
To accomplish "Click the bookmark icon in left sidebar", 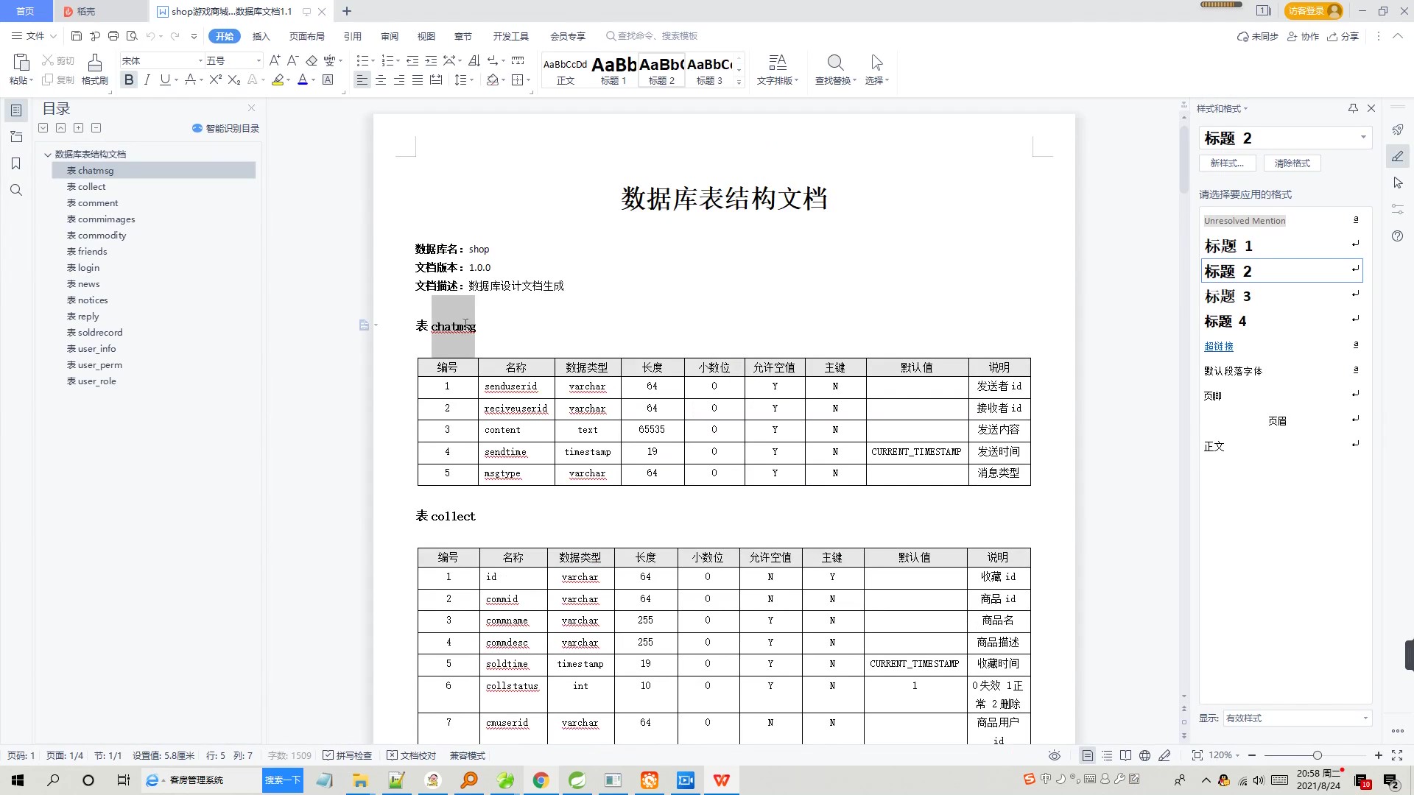I will click(15, 163).
